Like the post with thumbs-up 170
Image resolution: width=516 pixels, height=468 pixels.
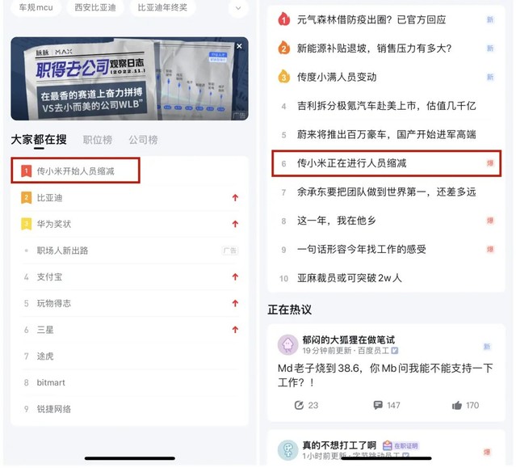457,405
